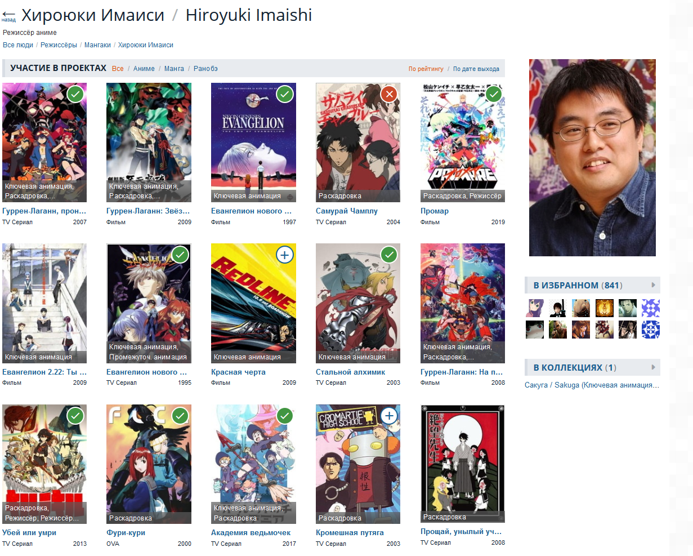Toggle checkmark badge on Промар poster

click(494, 94)
